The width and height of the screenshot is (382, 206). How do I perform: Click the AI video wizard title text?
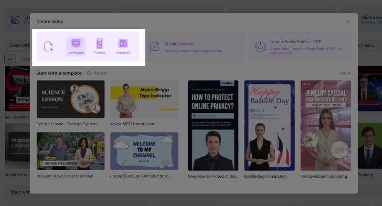coord(179,43)
